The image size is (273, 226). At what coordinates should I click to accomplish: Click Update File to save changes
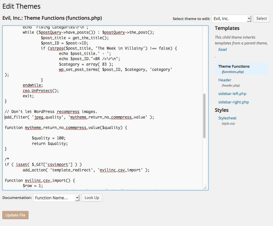[15, 215]
